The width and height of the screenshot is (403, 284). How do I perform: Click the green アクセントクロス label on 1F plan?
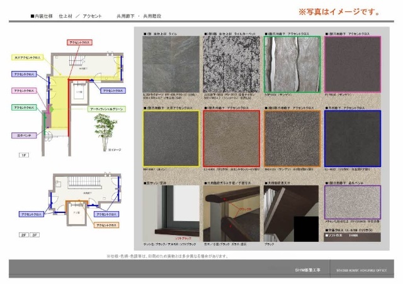click(x=24, y=107)
